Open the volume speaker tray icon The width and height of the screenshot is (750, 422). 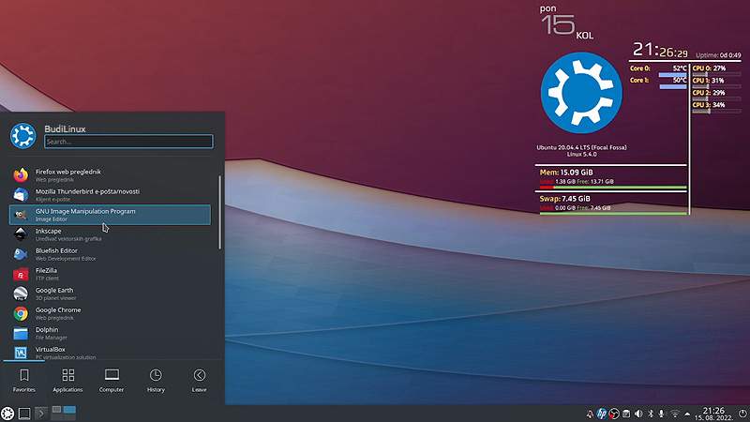(x=638, y=414)
